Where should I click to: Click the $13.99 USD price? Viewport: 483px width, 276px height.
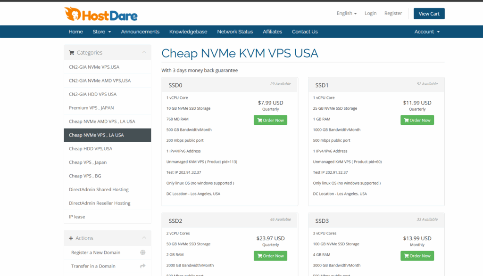coord(417,238)
